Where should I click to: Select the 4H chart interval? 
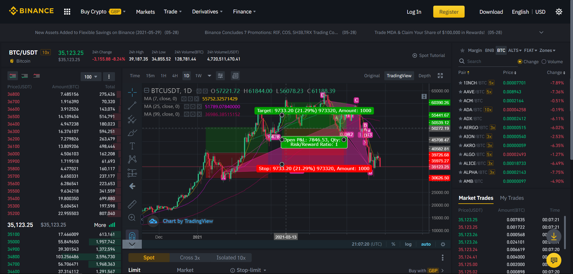point(175,76)
